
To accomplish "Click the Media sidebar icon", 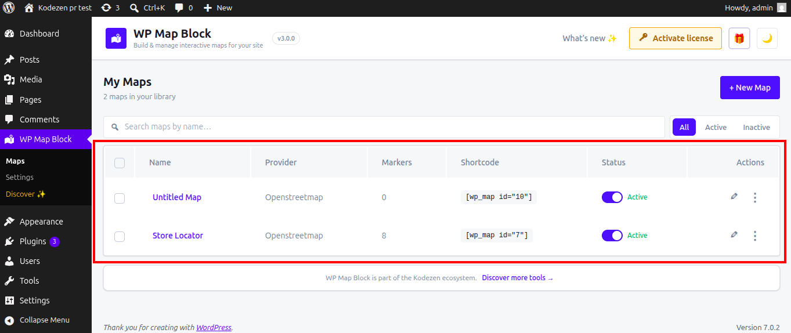I will [x=9, y=79].
